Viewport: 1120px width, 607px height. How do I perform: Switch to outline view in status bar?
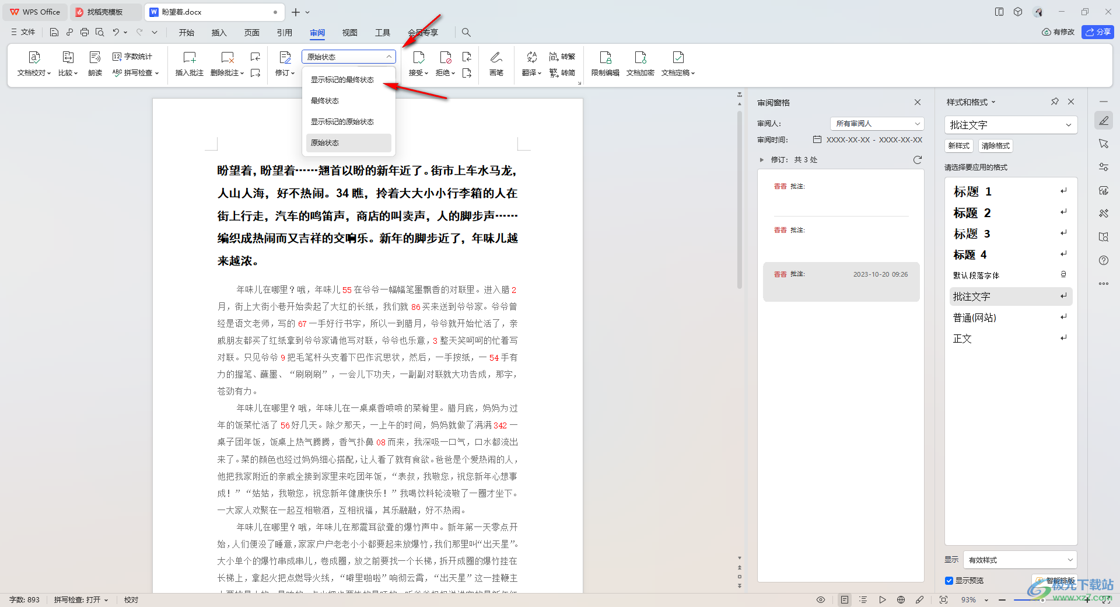click(863, 600)
